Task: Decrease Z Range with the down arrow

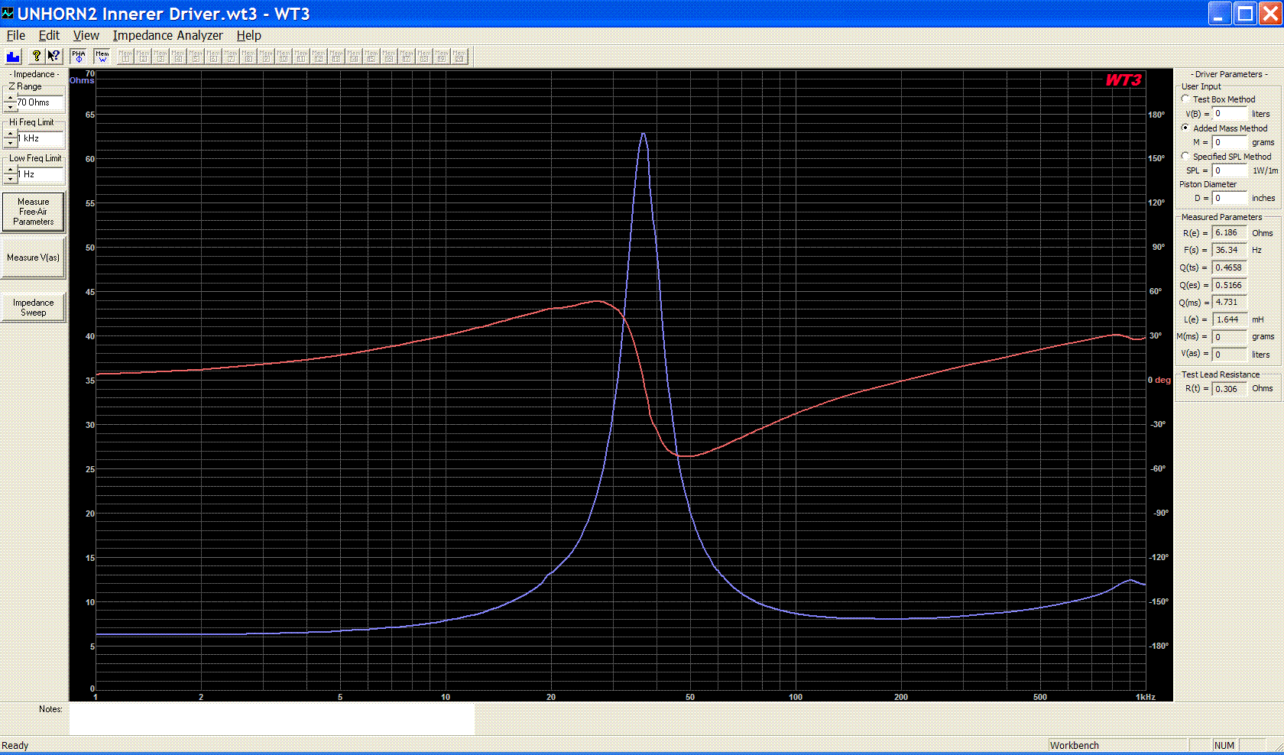Action: 11,106
